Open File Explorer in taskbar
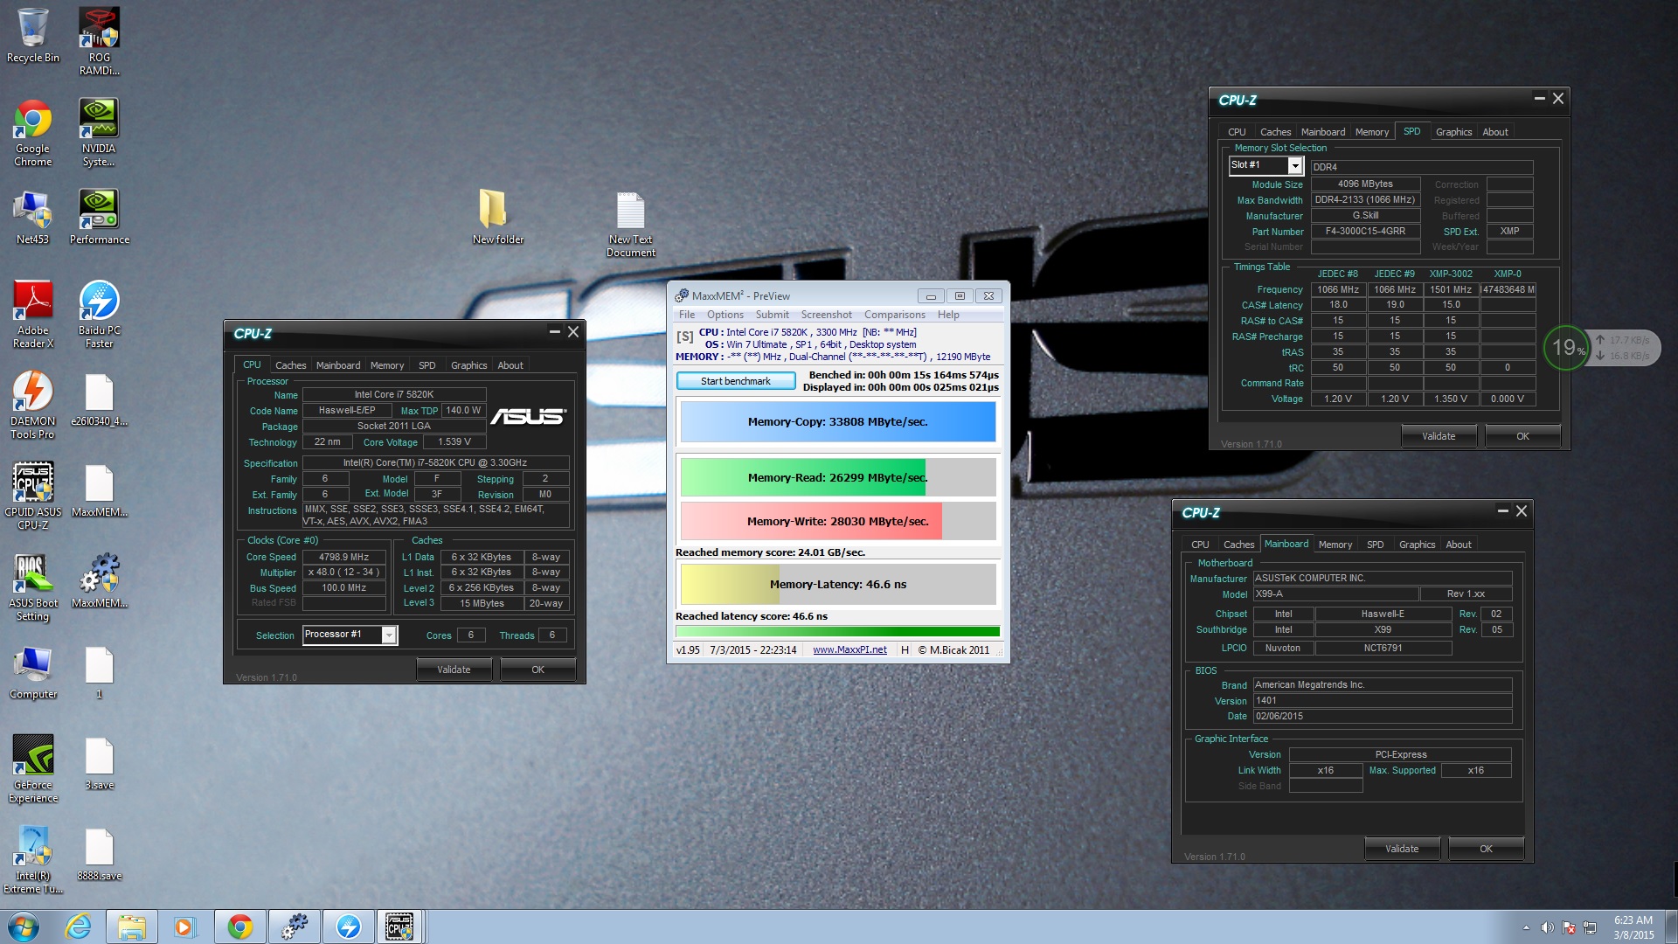1678x944 pixels. pyautogui.click(x=132, y=927)
